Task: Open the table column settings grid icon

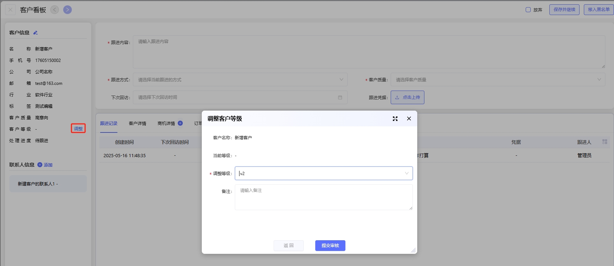Action: coord(604,142)
